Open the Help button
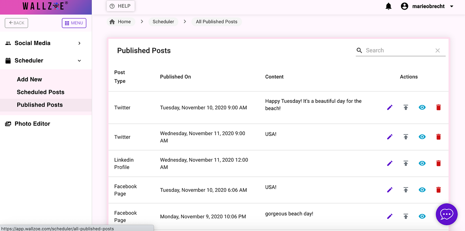The height and width of the screenshot is (231, 465). click(x=120, y=6)
